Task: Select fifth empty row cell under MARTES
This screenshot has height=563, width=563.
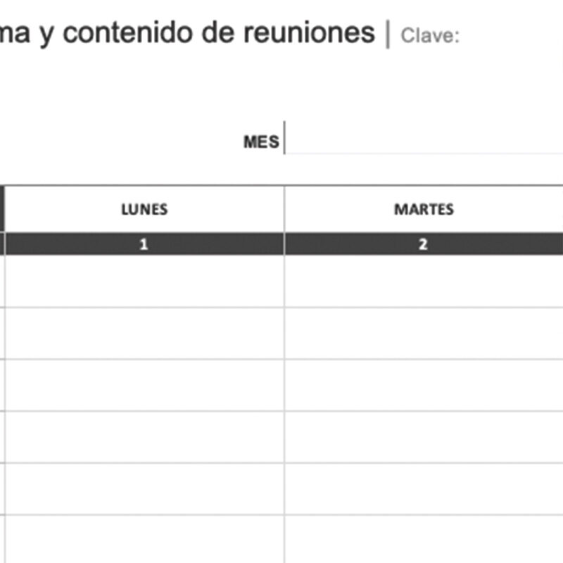Action: 424,489
